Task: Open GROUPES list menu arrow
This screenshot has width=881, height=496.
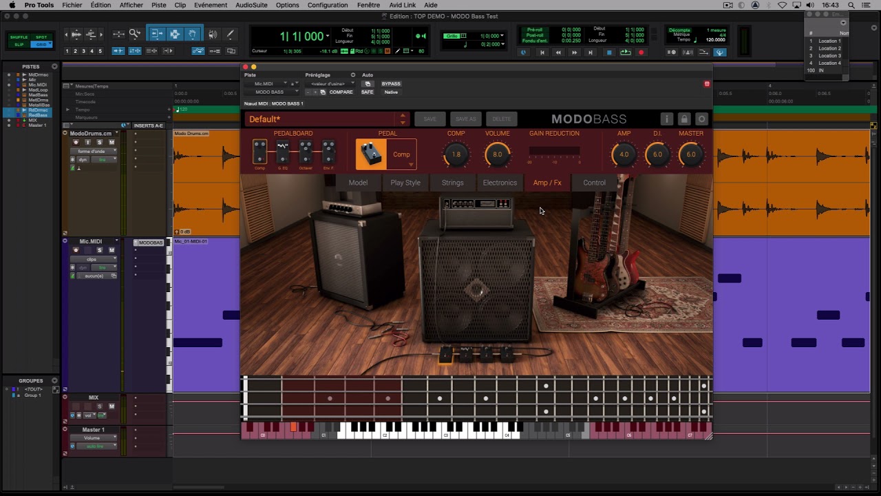Action: tap(55, 380)
